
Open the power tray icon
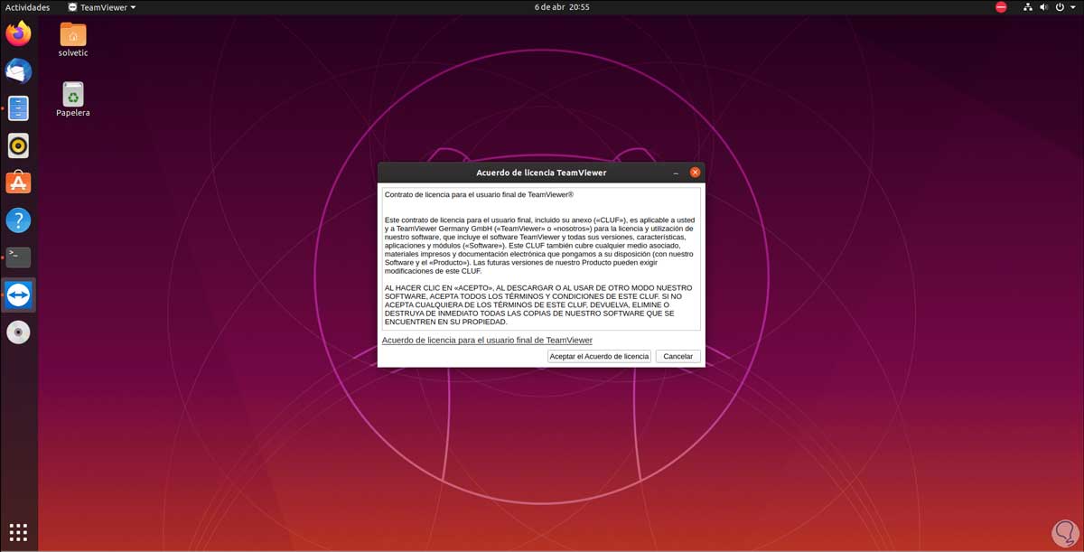pos(1059,7)
